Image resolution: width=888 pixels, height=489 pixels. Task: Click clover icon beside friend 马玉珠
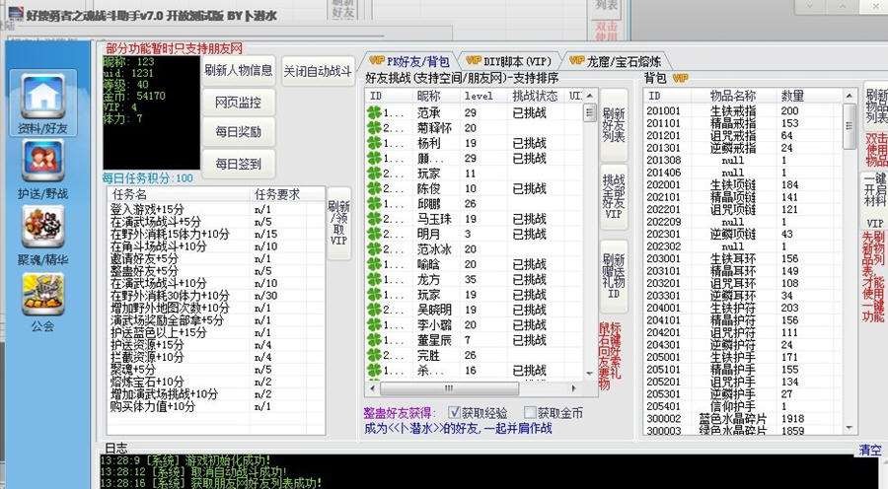[x=374, y=219]
